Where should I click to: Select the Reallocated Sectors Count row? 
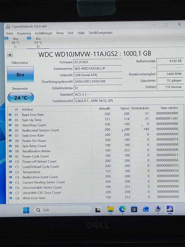pos(41,130)
